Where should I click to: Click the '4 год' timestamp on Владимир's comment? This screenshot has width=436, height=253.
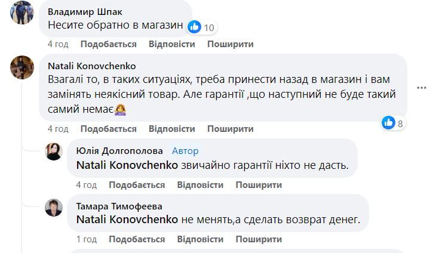pos(58,44)
